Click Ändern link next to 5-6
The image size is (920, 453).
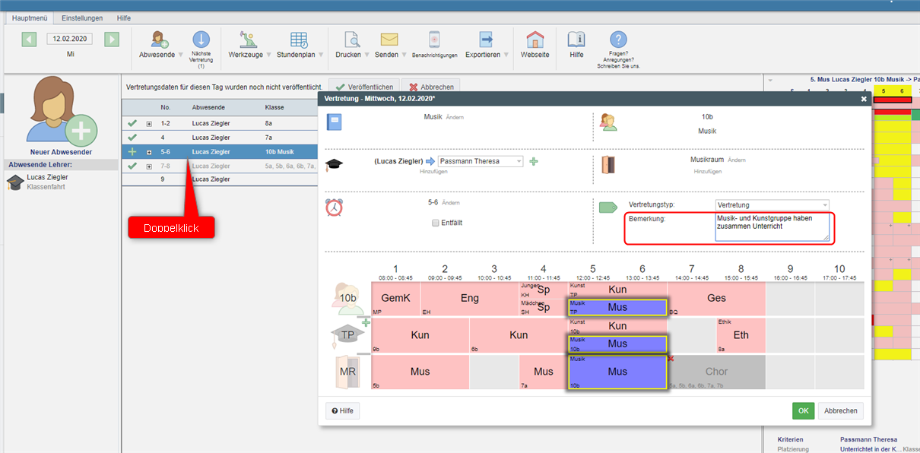point(451,203)
